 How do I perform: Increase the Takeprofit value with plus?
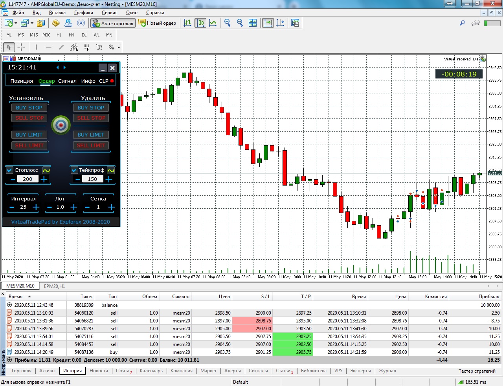(x=109, y=179)
